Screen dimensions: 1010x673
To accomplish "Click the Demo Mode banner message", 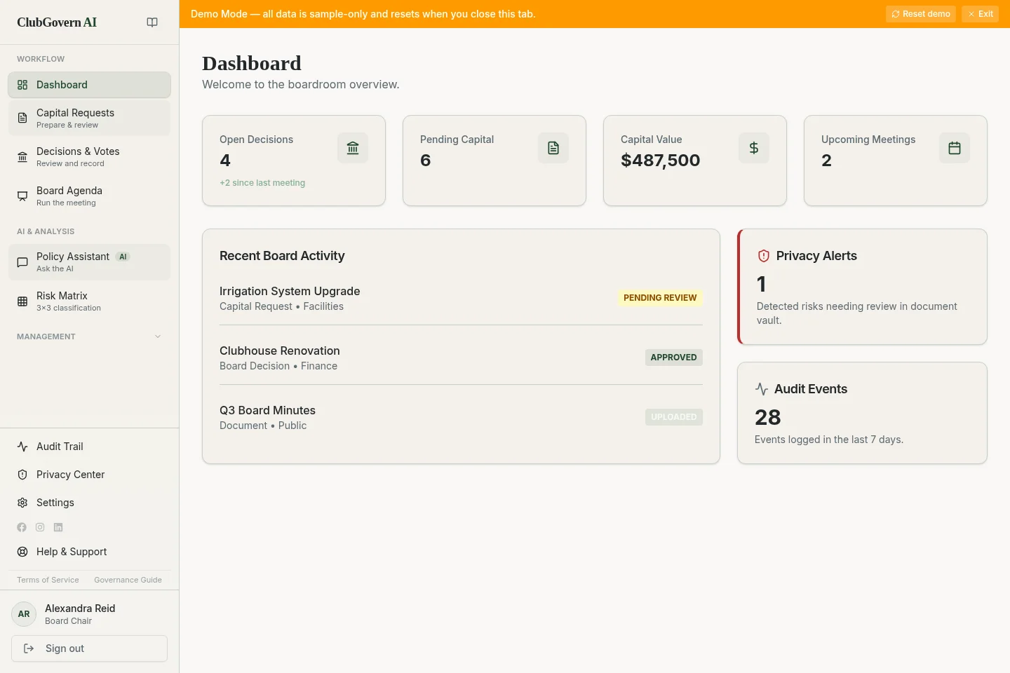I will [x=363, y=14].
